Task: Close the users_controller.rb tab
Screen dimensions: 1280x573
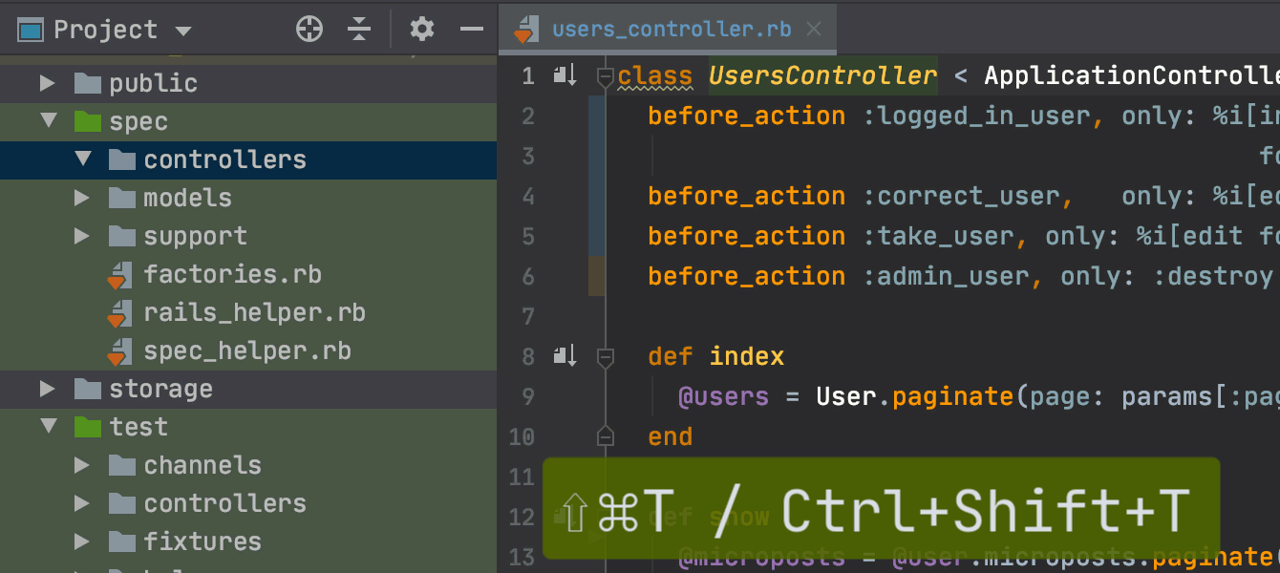Action: click(x=814, y=30)
